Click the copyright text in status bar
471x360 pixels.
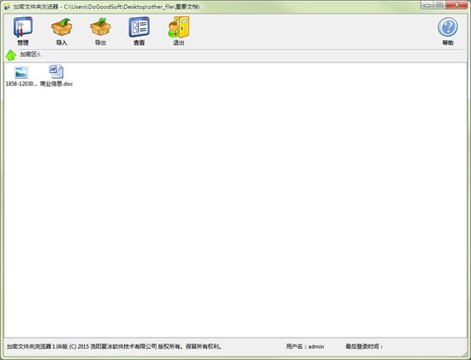click(115, 346)
